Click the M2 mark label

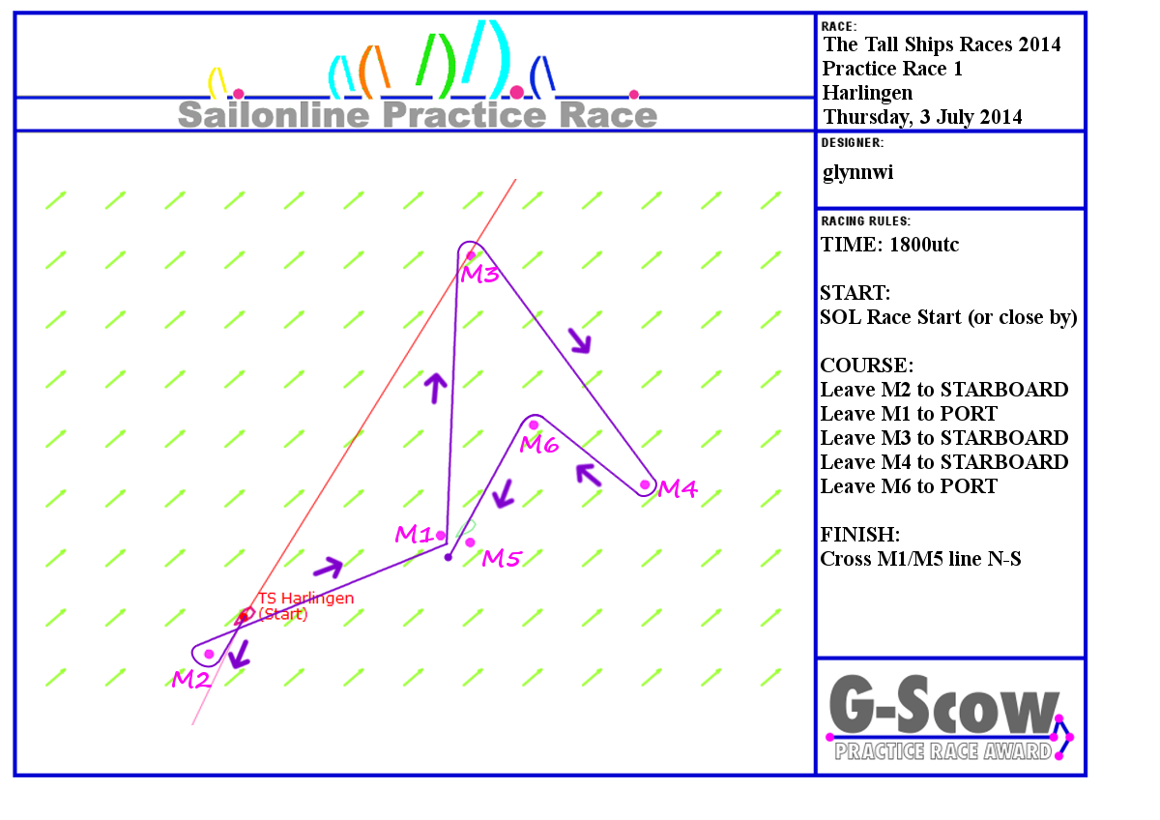[191, 679]
